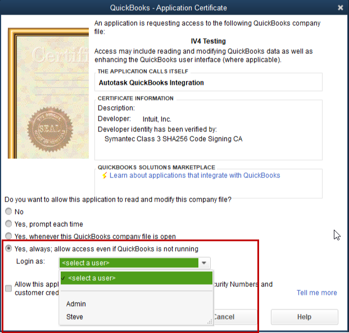Open the Tell me more link

316,293
